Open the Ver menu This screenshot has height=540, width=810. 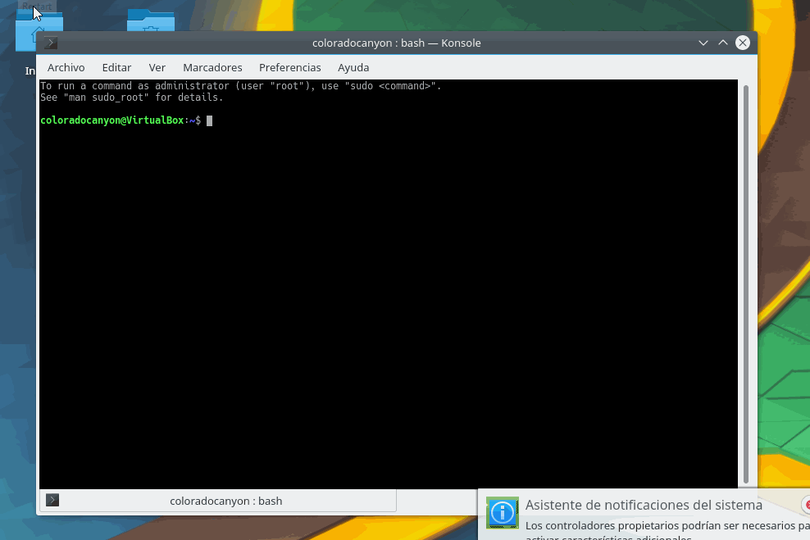(157, 67)
